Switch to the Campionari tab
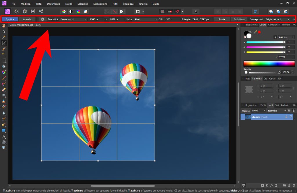 pos(274,25)
